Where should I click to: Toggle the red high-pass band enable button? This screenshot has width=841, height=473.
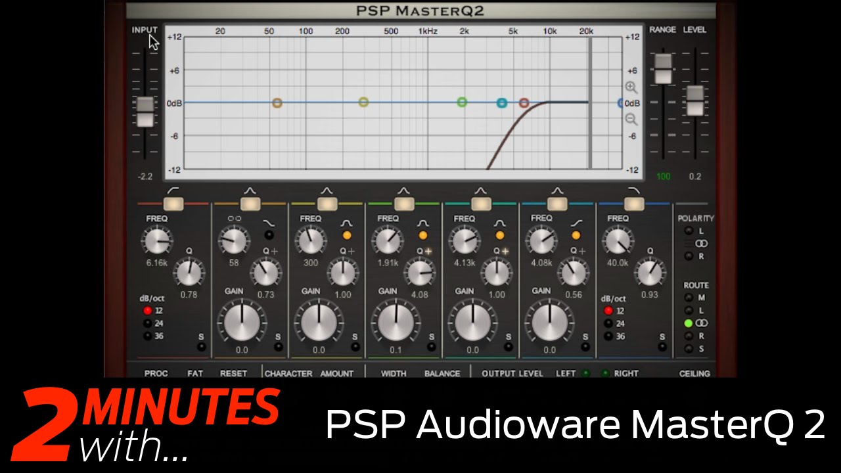[x=173, y=204]
